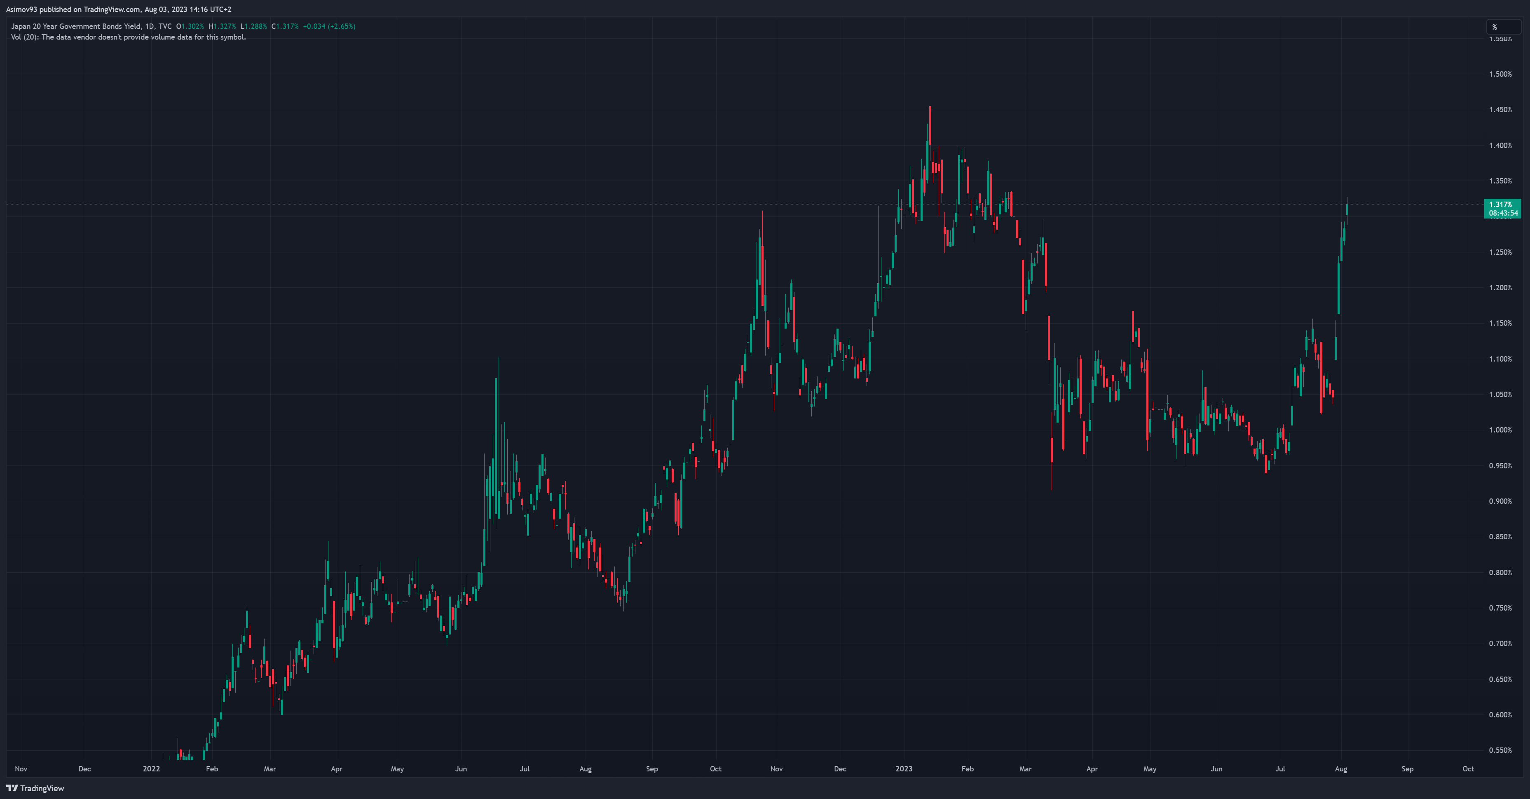Click the Asimov93 author name
This screenshot has width=1530, height=799.
coord(21,9)
